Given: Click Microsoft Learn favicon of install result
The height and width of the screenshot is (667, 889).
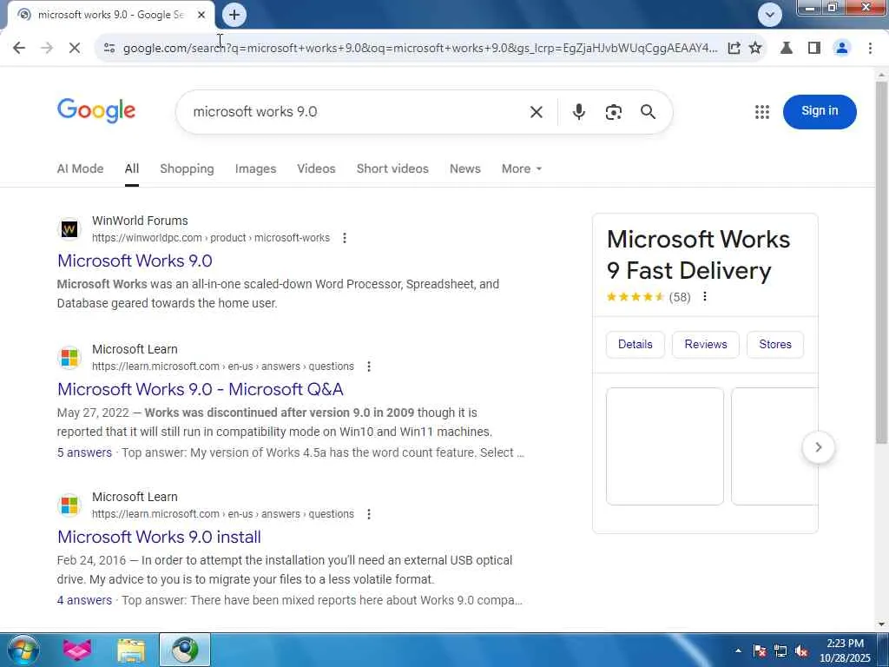Looking at the screenshot, I should (x=69, y=505).
